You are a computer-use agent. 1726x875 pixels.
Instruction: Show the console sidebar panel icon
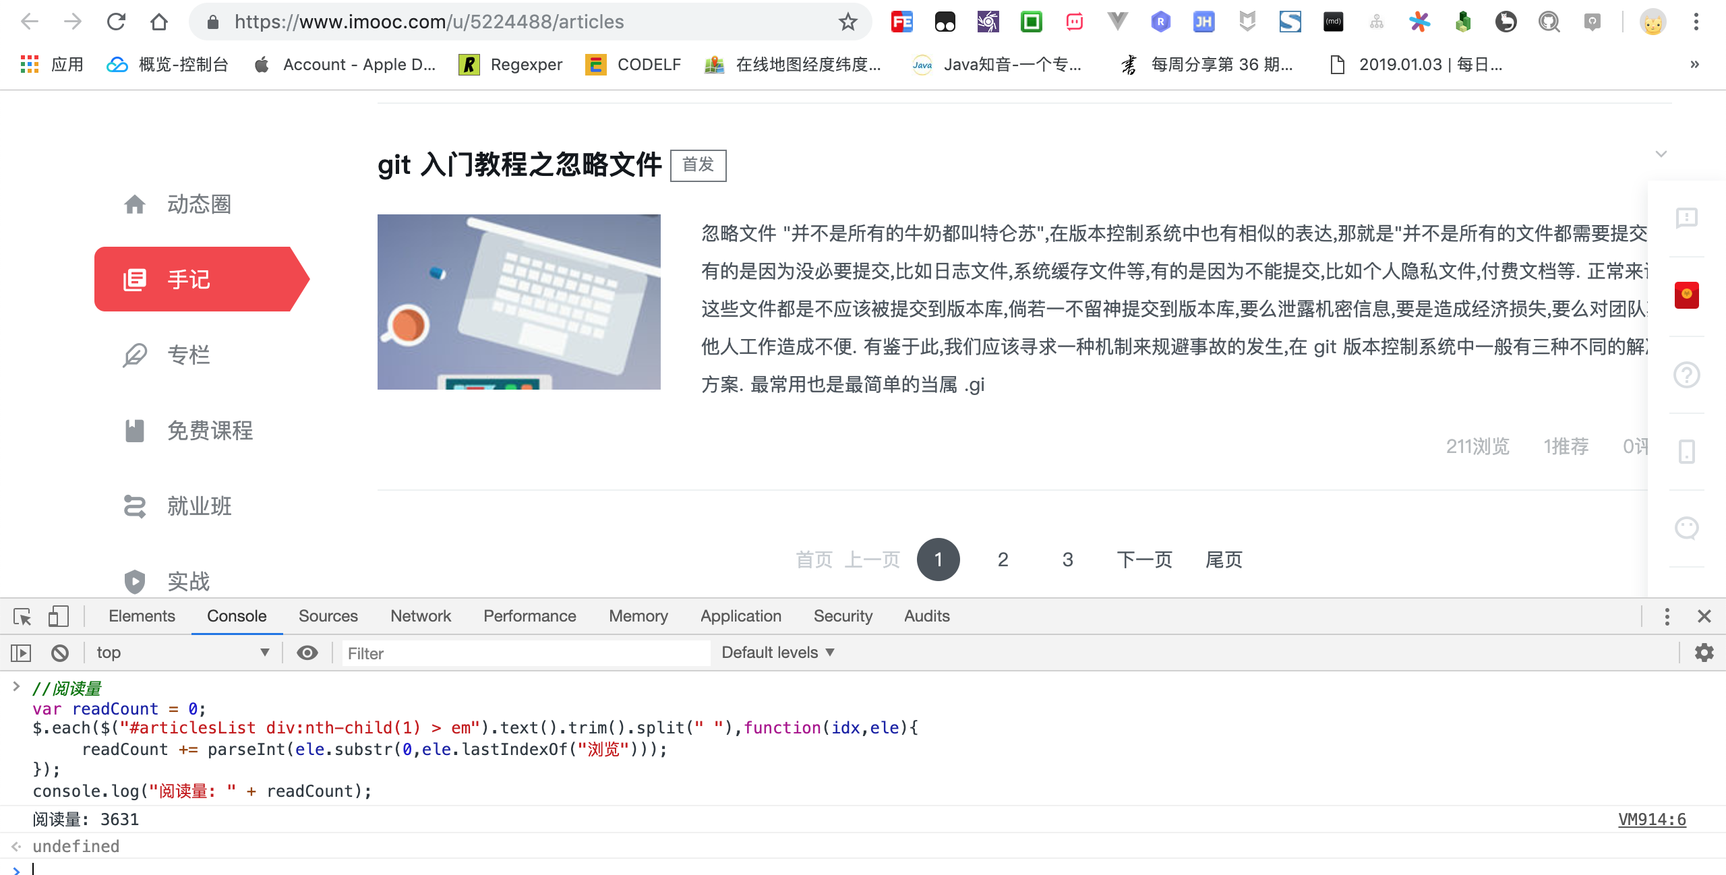pyautogui.click(x=21, y=653)
